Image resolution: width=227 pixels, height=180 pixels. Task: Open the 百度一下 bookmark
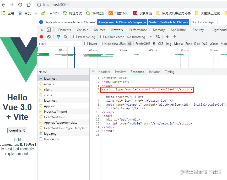point(28,13)
